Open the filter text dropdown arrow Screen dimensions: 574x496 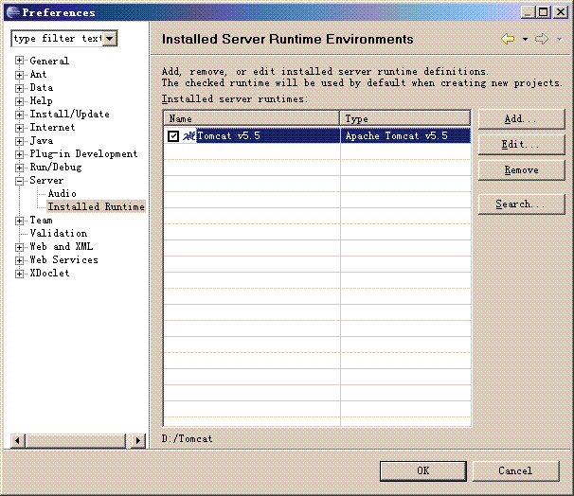[110, 39]
